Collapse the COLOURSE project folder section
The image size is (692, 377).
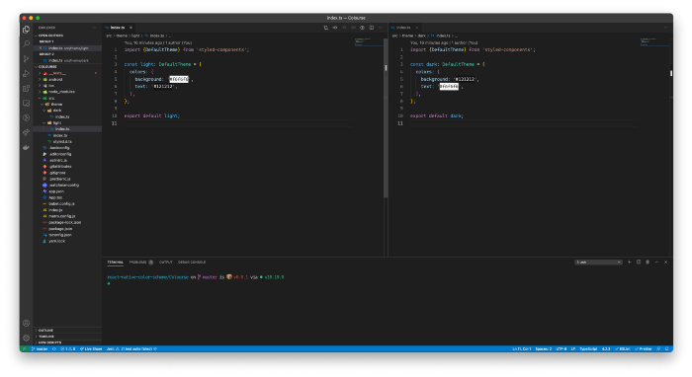[x=67, y=66]
